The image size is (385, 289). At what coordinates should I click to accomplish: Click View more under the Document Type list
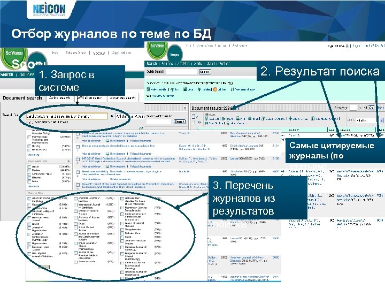[x=34, y=186]
